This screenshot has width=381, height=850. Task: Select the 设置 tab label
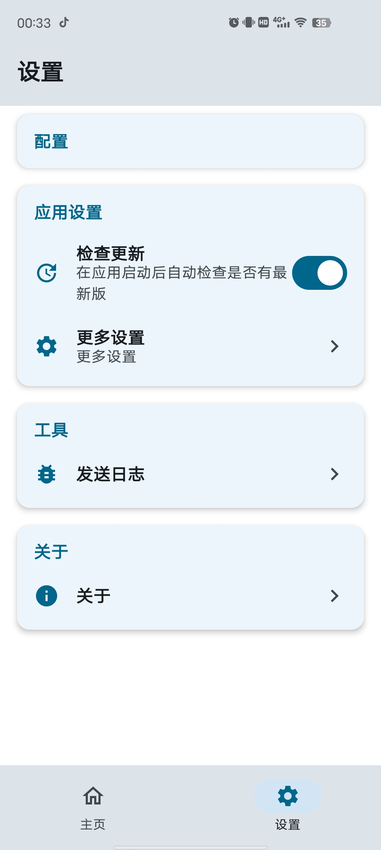pyautogui.click(x=288, y=825)
